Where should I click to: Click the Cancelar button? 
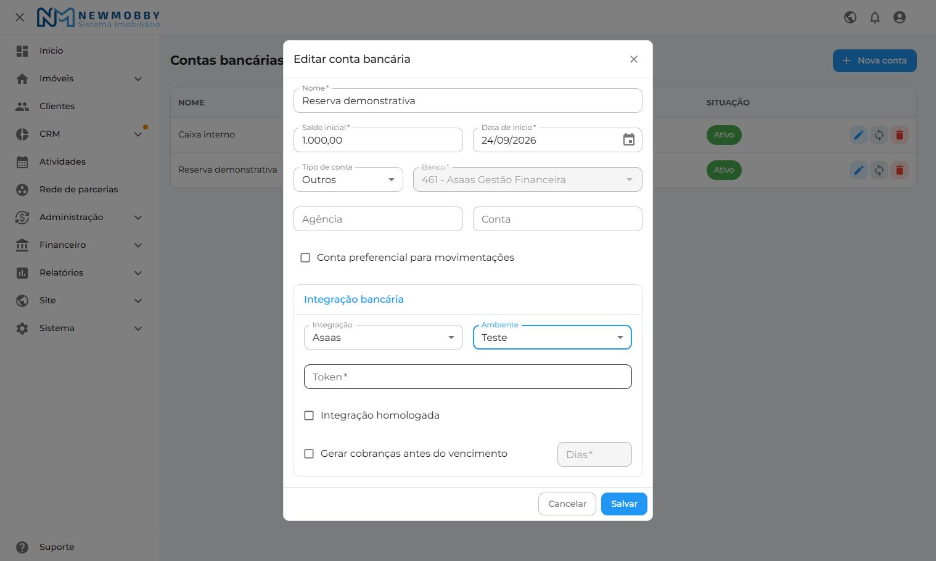point(567,504)
